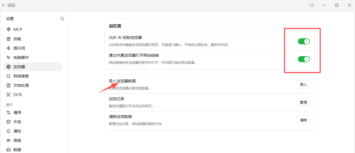Click the 技能 sidebar icon
This screenshot has height=153, width=355.
8,39
